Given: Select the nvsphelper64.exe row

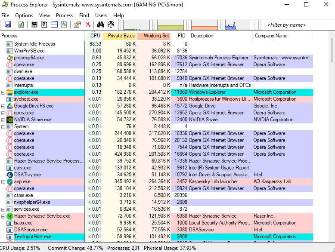Looking at the screenshot, I should pos(156,202).
